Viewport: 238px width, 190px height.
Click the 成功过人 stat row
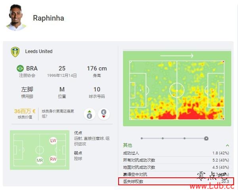tap(176, 153)
